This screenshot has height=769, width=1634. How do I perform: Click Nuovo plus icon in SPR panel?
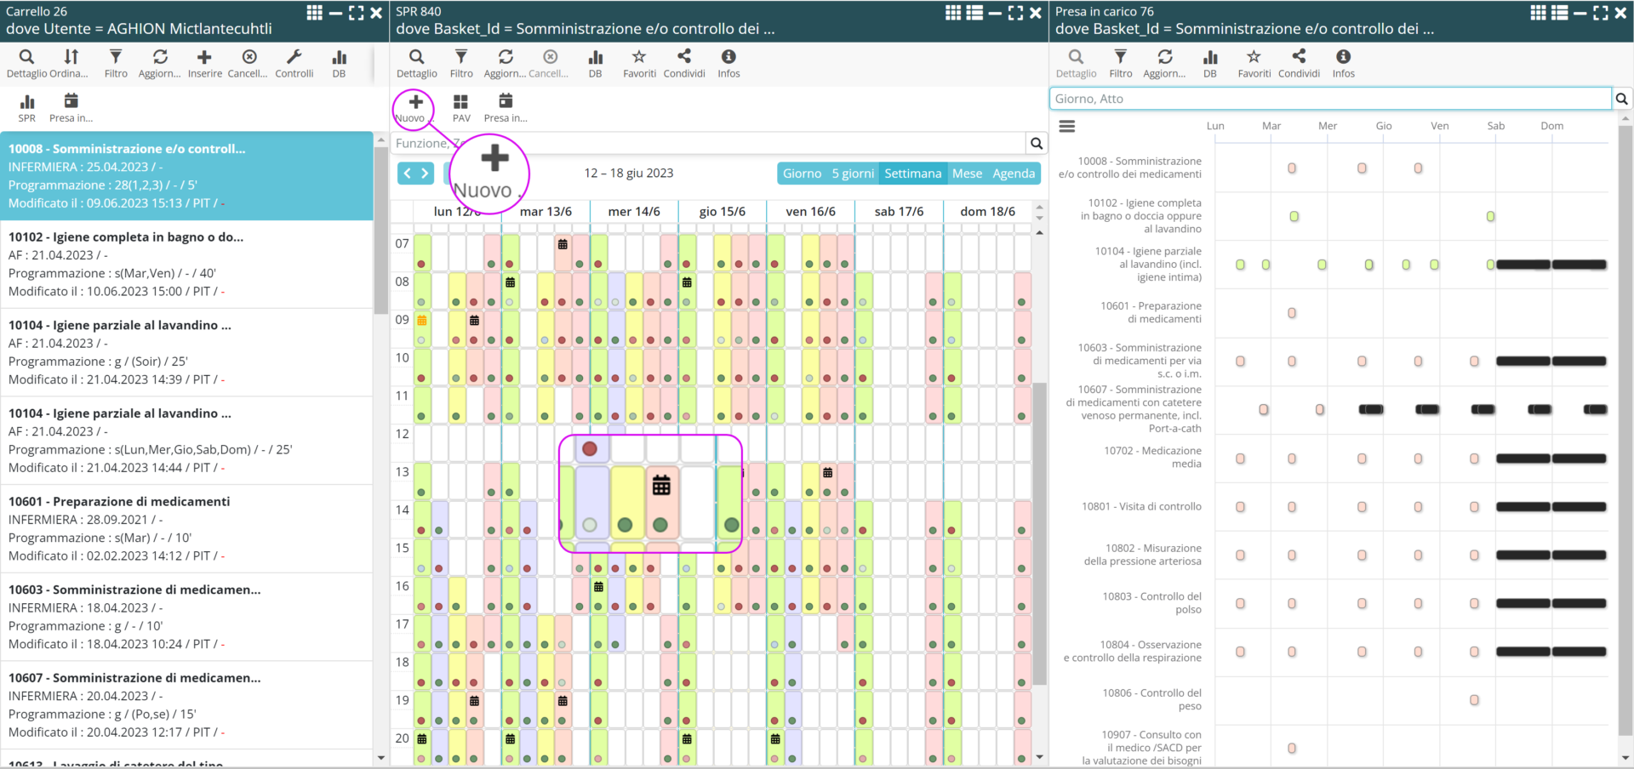point(415,102)
